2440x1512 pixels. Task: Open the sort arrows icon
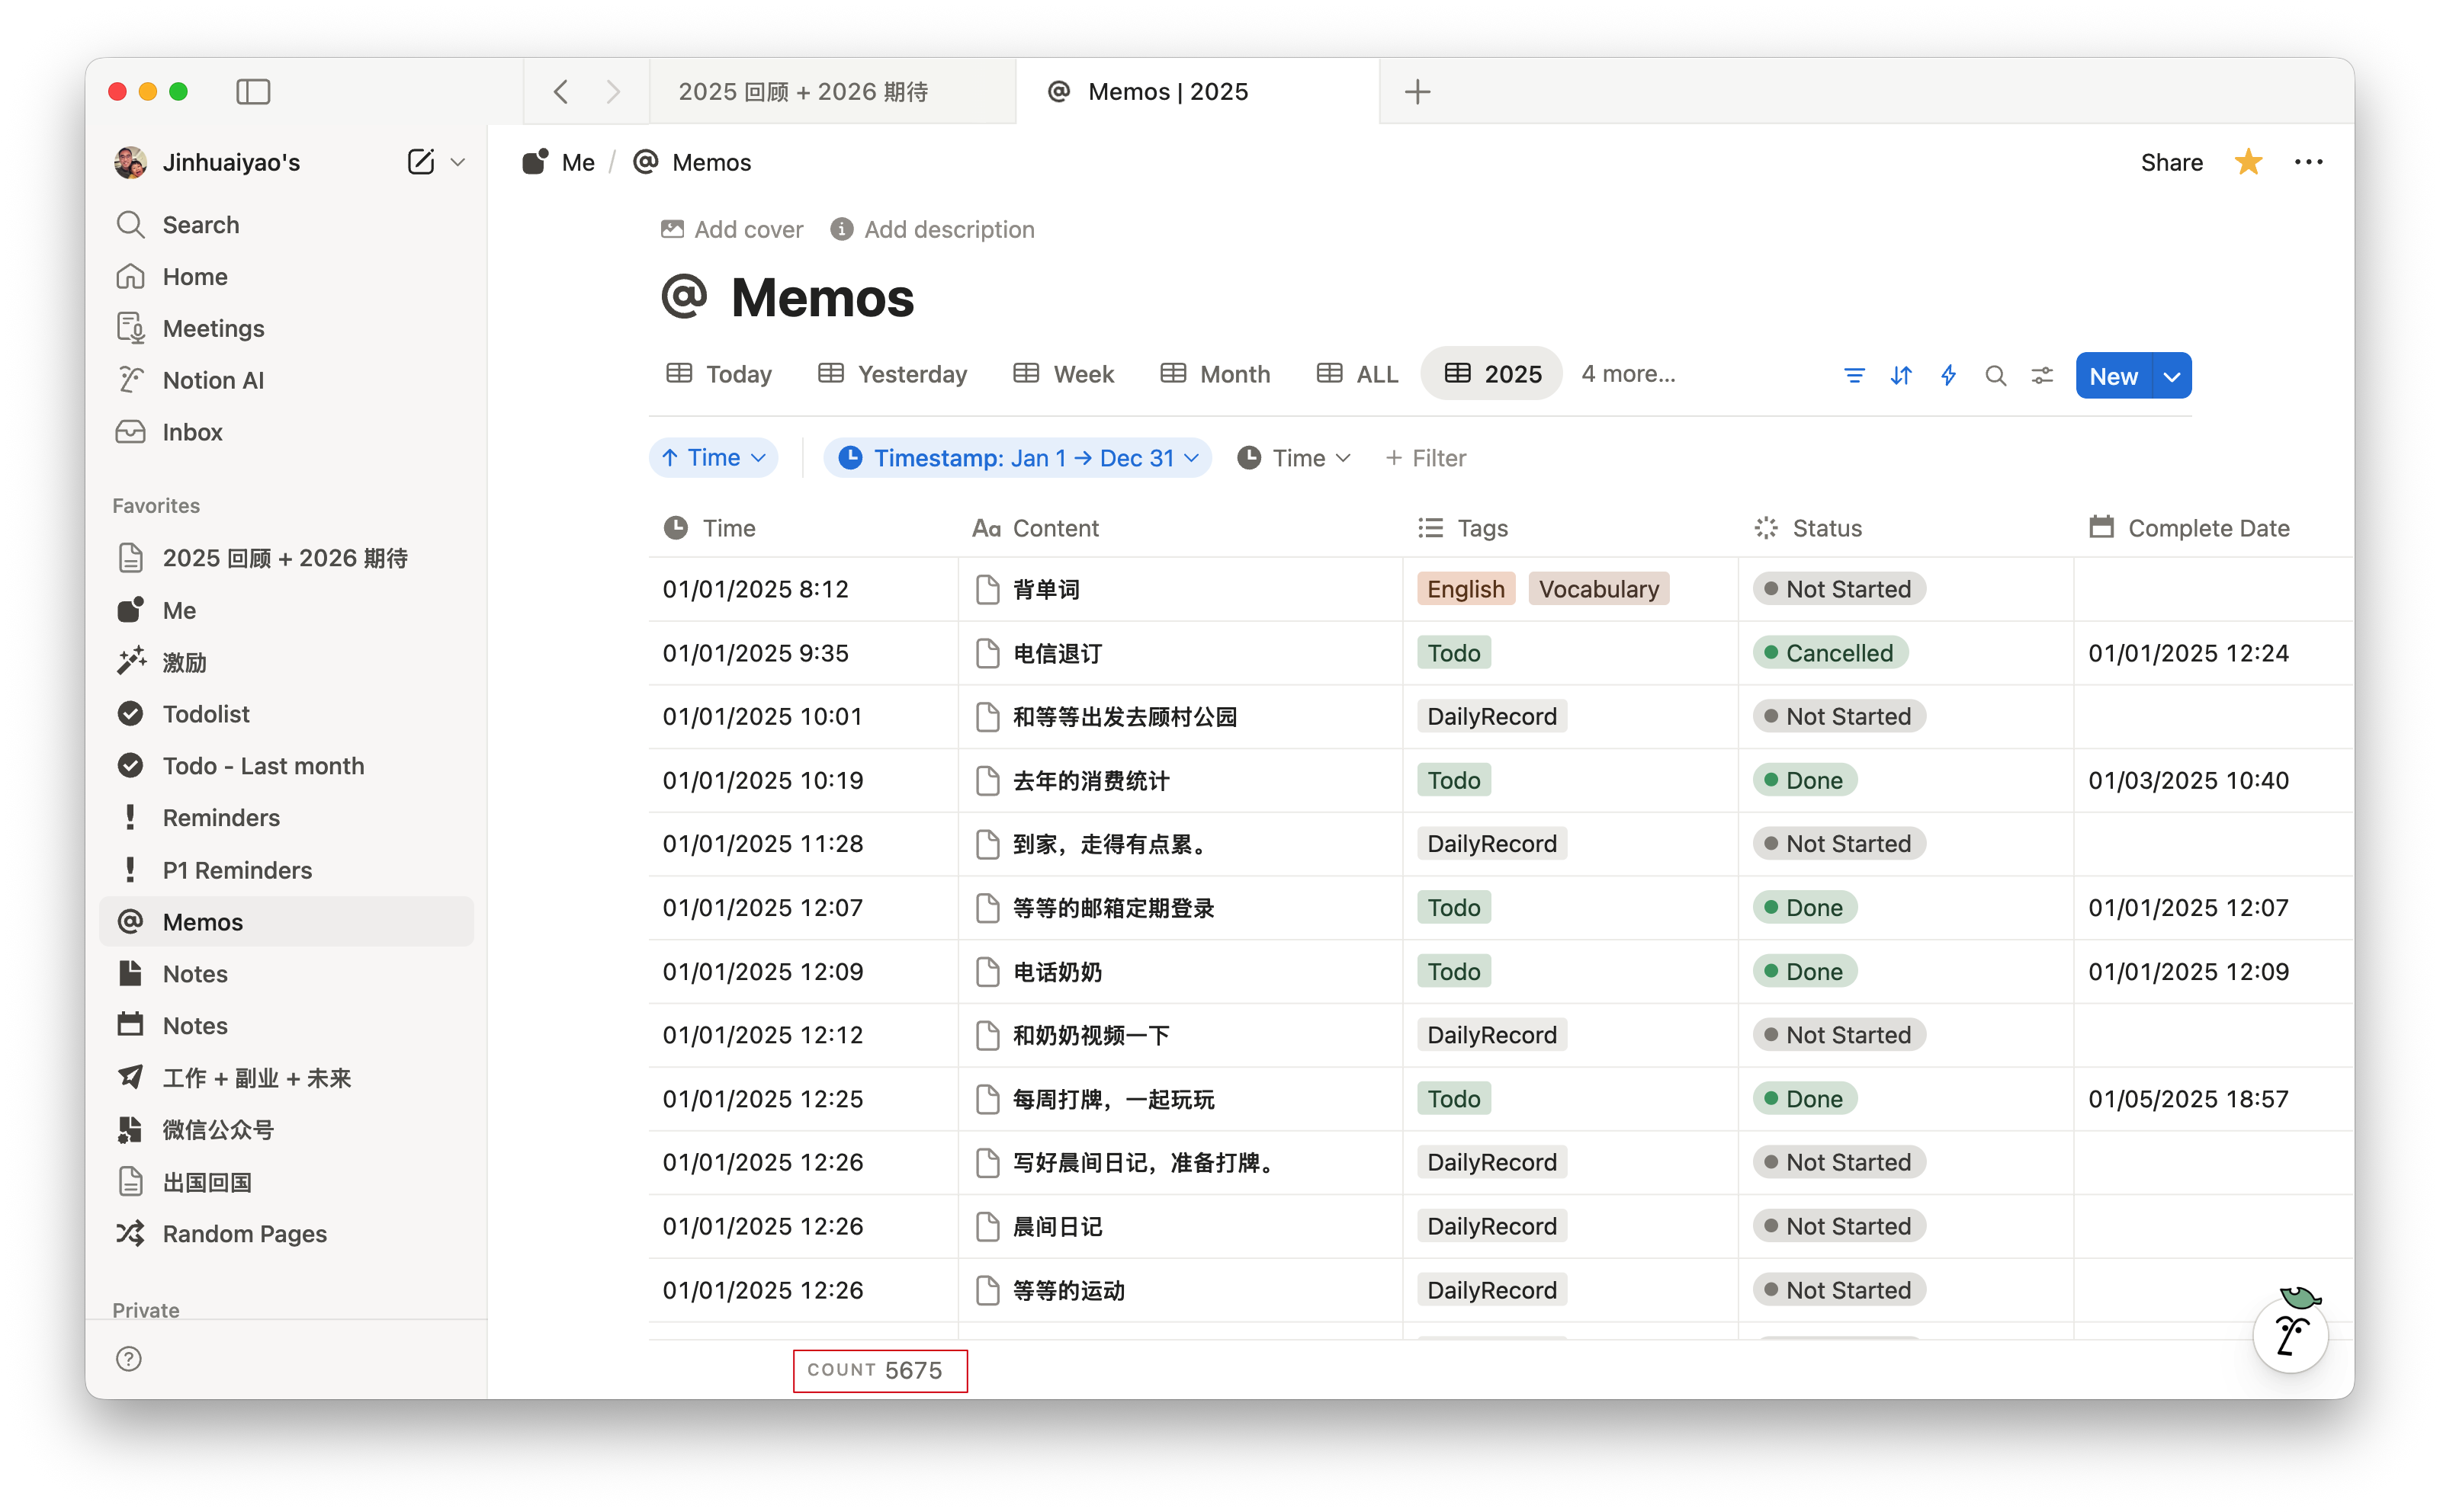point(1901,376)
